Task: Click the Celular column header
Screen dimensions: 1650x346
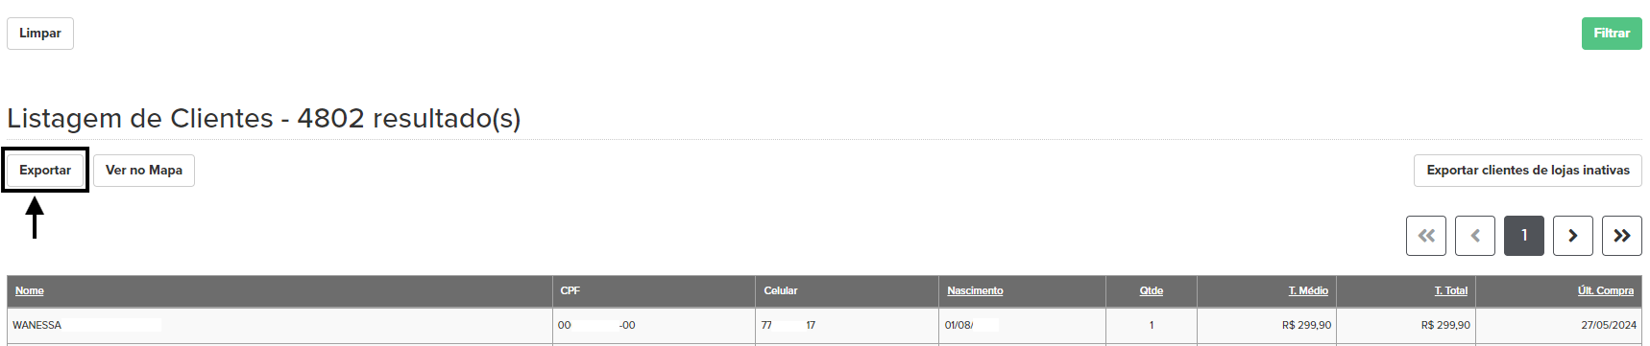Action: [781, 290]
